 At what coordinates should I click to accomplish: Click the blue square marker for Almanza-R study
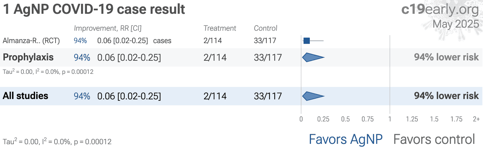306,41
